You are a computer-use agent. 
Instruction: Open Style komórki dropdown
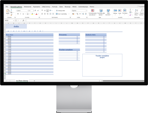click(x=108, y=12)
